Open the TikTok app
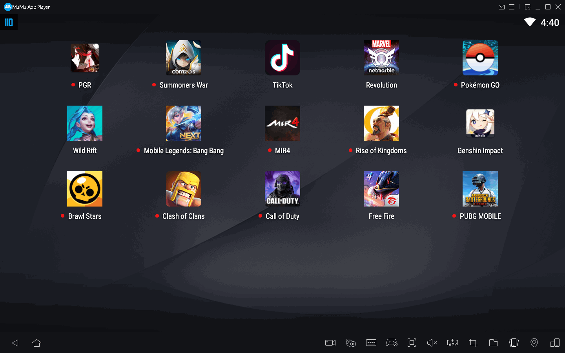The height and width of the screenshot is (353, 565). coord(282,58)
